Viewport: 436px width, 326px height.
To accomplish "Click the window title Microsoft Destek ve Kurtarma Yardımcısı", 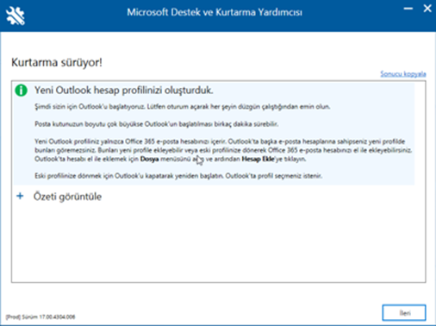I will click(x=215, y=12).
